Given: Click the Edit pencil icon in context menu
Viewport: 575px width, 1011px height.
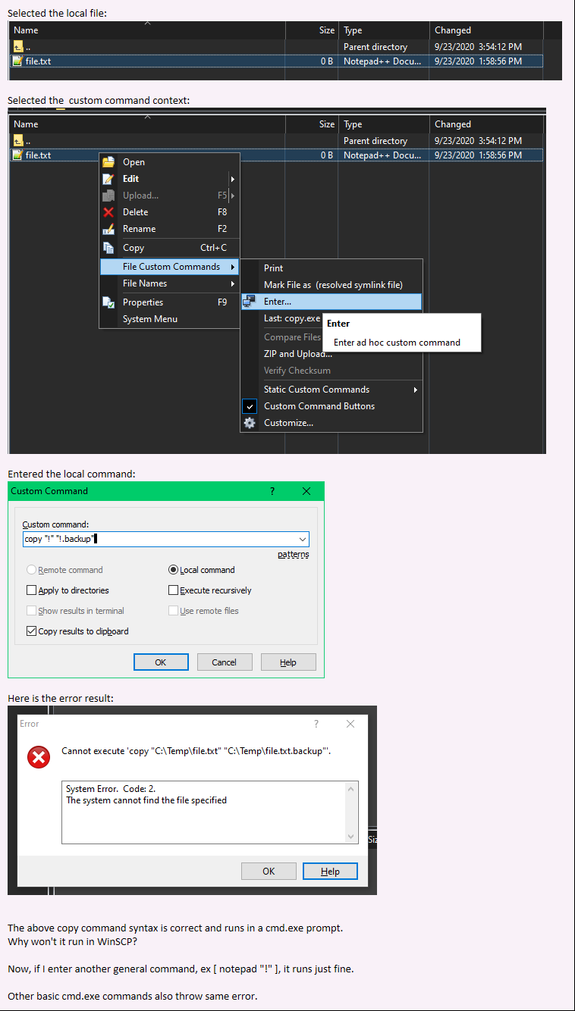Looking at the screenshot, I should [x=108, y=179].
